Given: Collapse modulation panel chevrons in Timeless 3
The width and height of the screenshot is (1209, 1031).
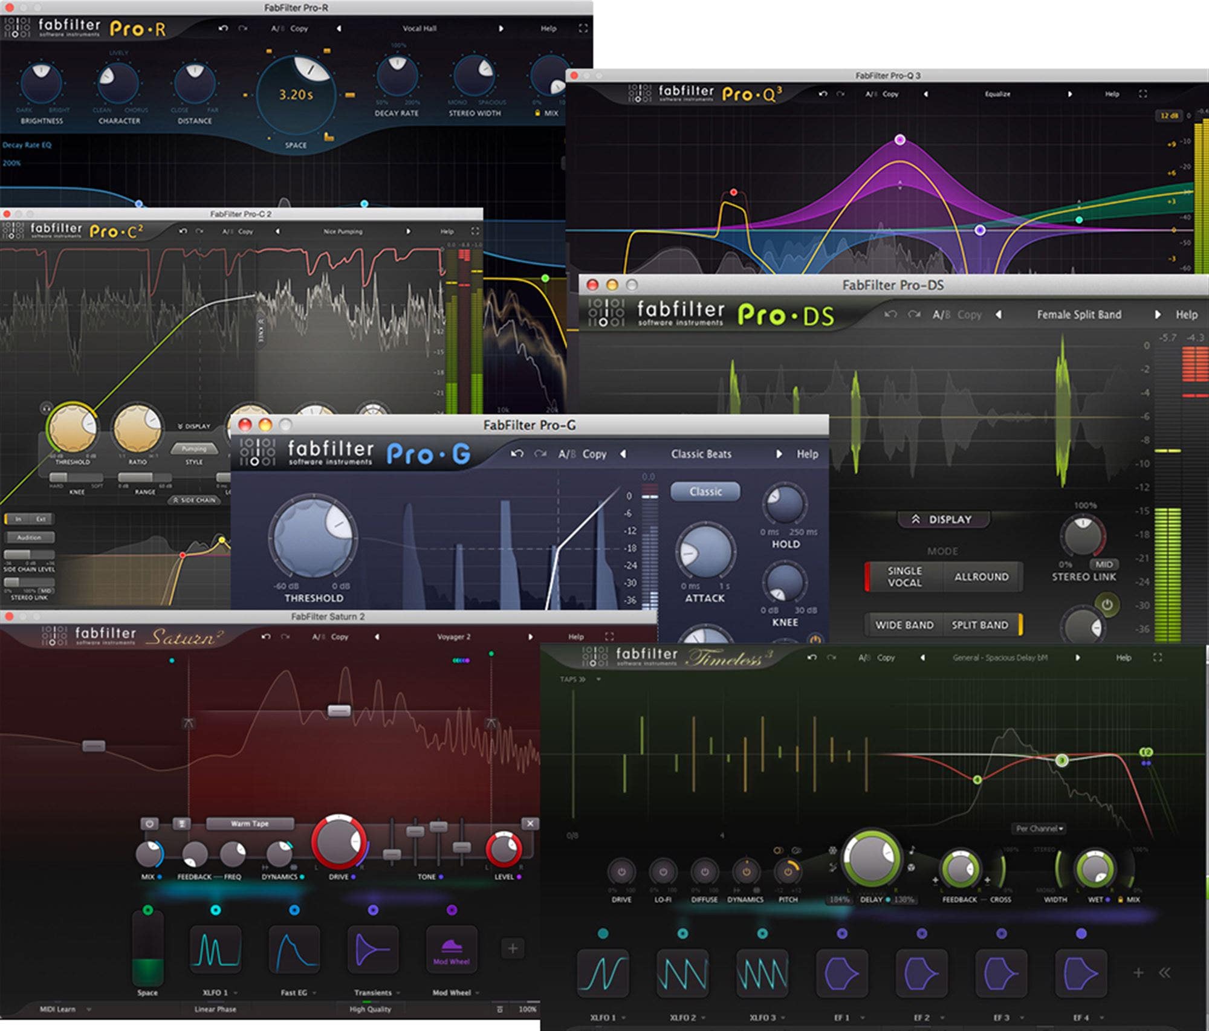Looking at the screenshot, I should (1165, 972).
